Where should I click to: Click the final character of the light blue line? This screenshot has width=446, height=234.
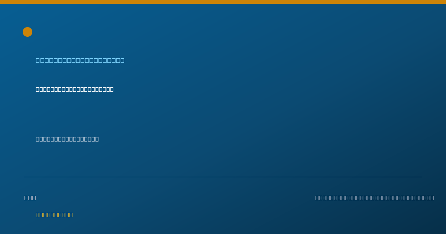point(122,60)
